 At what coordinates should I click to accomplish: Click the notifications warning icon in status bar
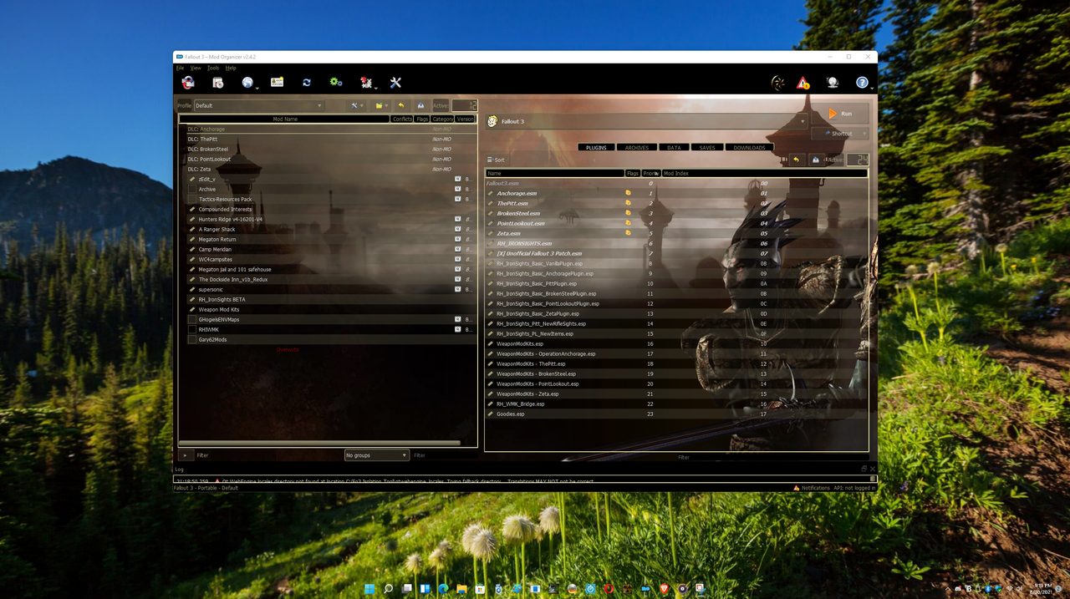(796, 488)
